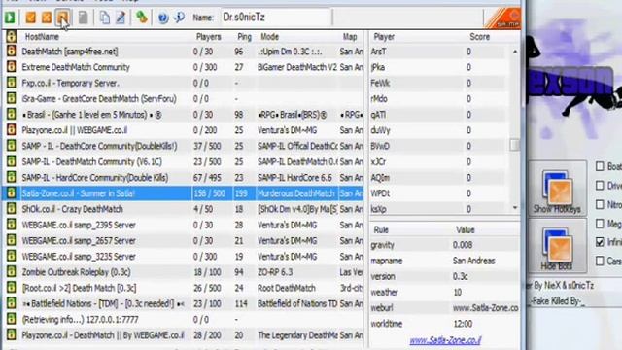Click the orange Refresh Server toolbar icon
Image resolution: width=622 pixels, height=350 pixels.
63,17
